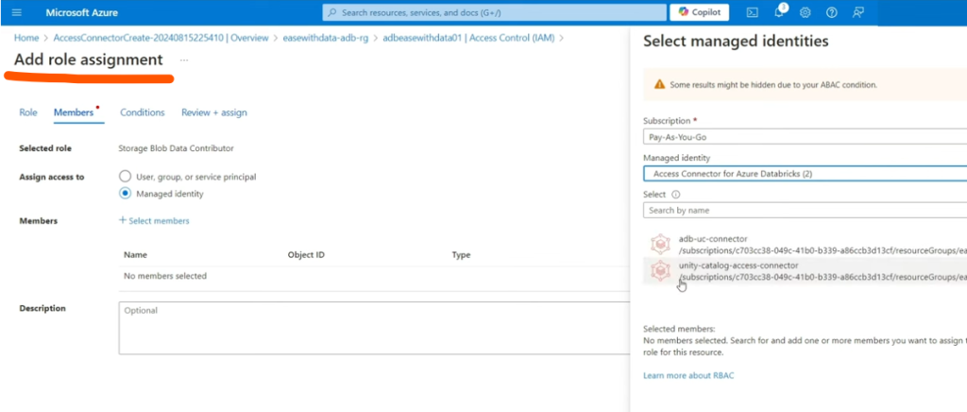This screenshot has width=967, height=412.
Task: Select the Managed identity radio button
Action: coord(126,194)
